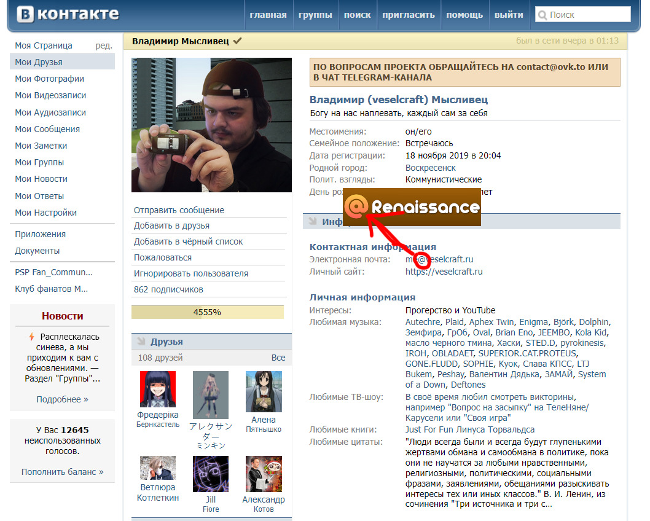Viewport: 650px width, 521px height.
Task: Open Алена Пятнышко avatar
Action: [264, 391]
